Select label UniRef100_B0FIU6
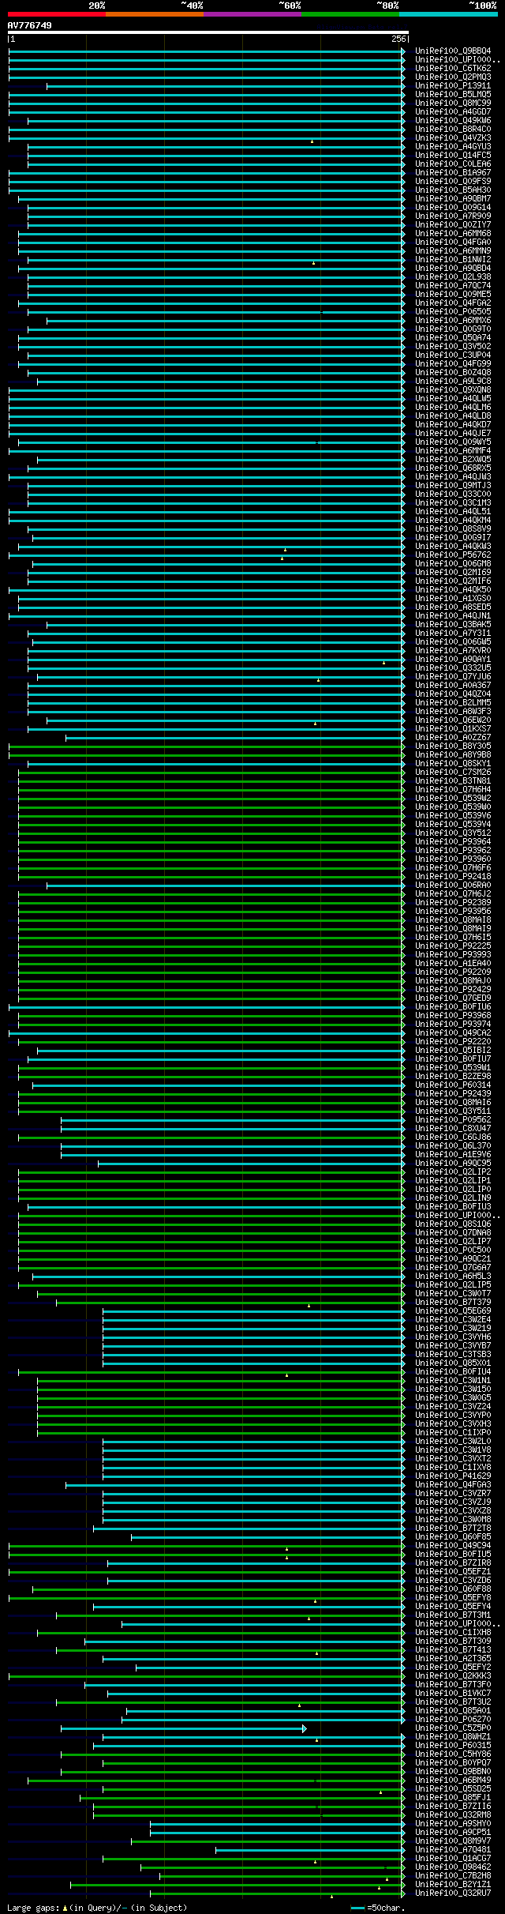This screenshot has height=1914, width=505. pos(453,1007)
